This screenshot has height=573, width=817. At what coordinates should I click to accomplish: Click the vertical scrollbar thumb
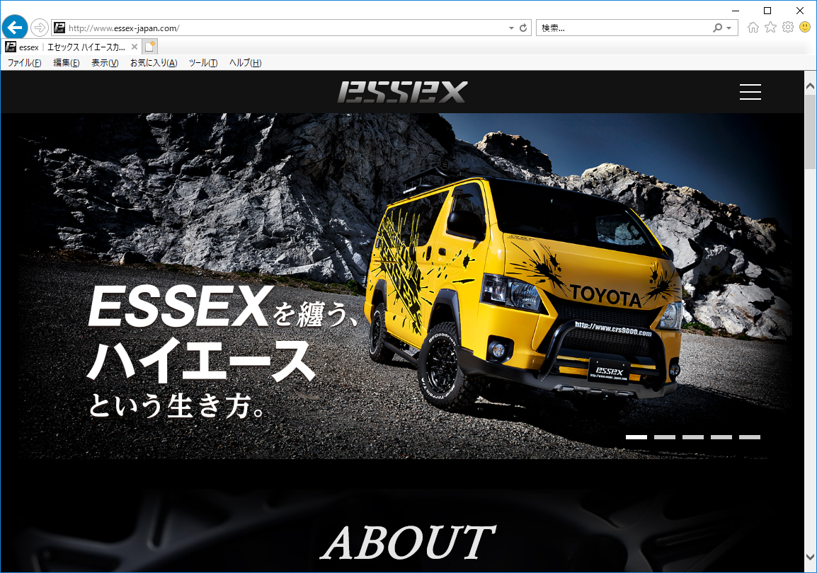coord(810,132)
